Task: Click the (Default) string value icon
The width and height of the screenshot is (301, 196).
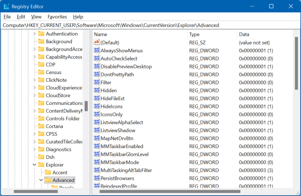Action: (97, 42)
